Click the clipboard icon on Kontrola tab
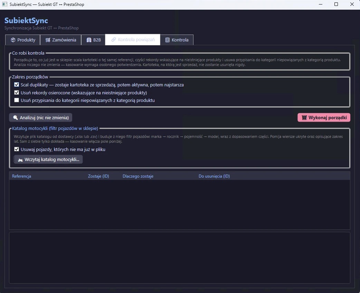The width and height of the screenshot is (360, 293). pos(167,40)
